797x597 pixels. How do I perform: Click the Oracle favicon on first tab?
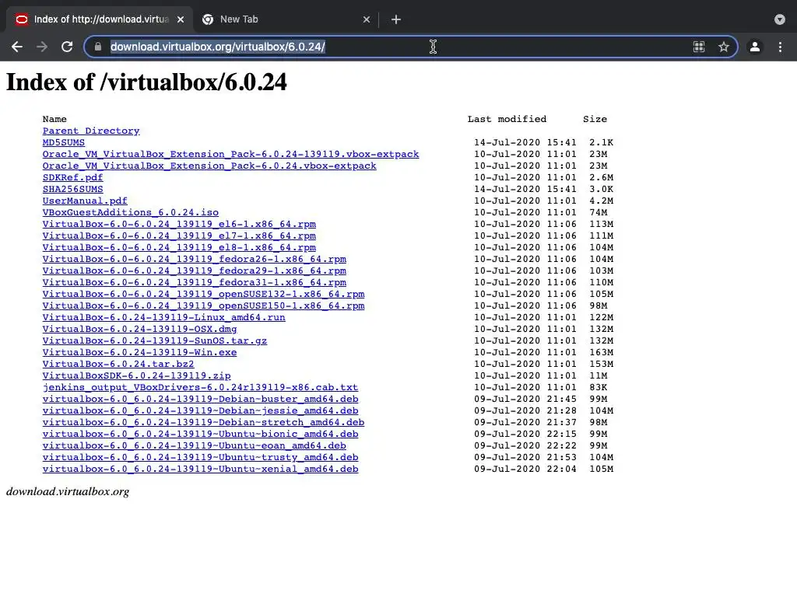pos(21,19)
